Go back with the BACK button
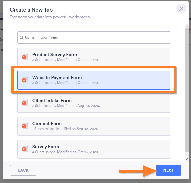Viewport: 191px width, 183px height. tap(23, 170)
